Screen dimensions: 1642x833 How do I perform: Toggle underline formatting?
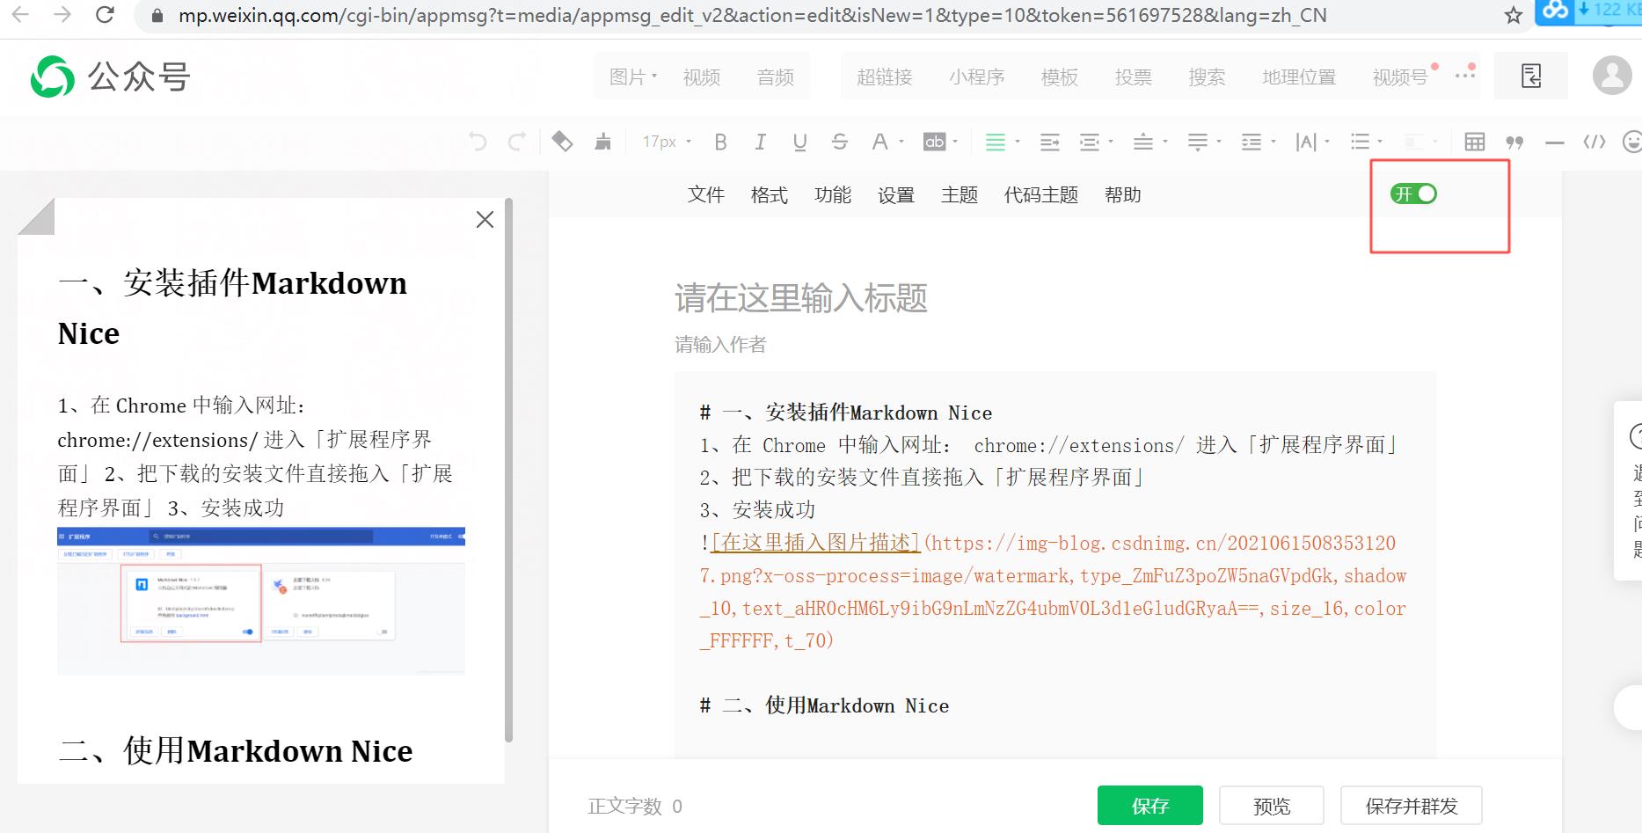point(799,142)
